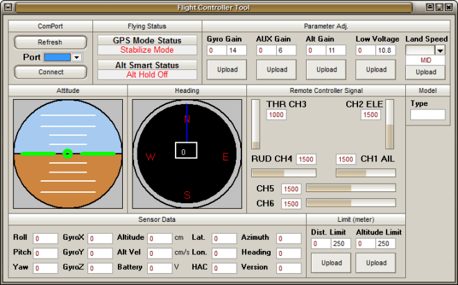Click the RUD CH4 horizontal slider

point(283,173)
